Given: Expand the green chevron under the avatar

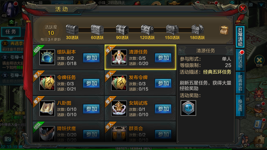Looking at the screenshot, I should point(11,22).
